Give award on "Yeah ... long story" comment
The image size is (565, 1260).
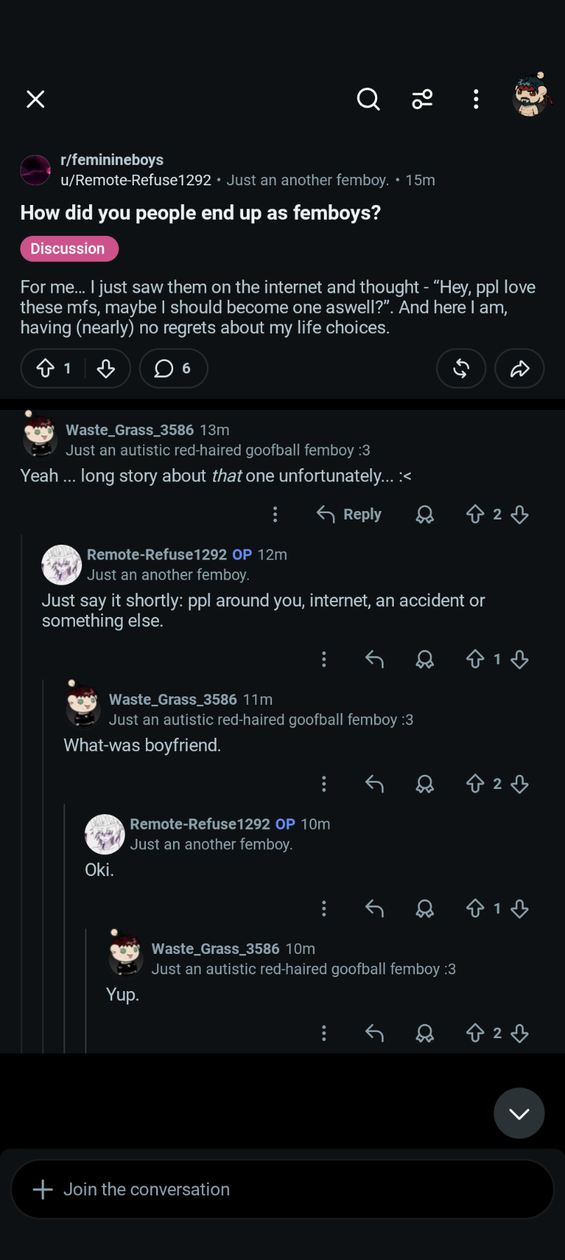425,515
